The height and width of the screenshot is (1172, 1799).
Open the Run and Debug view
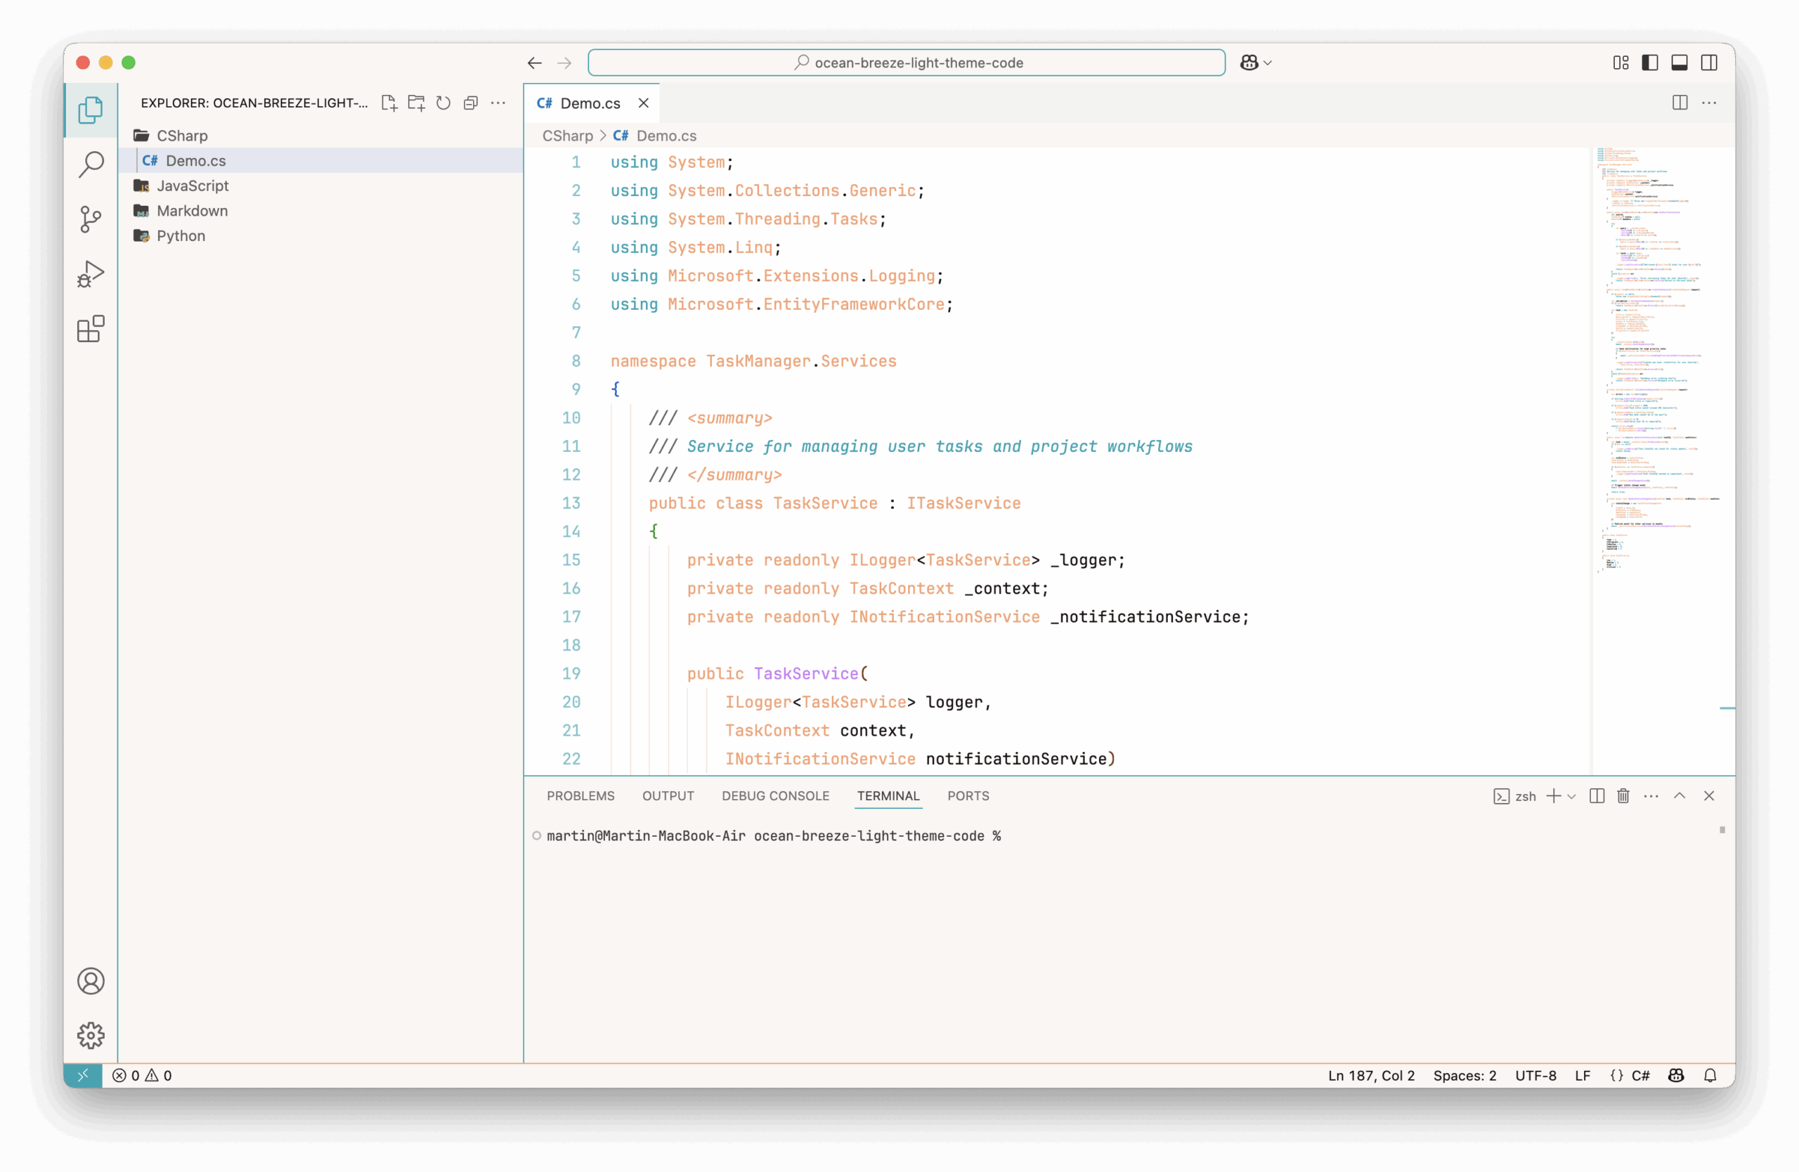coord(91,273)
